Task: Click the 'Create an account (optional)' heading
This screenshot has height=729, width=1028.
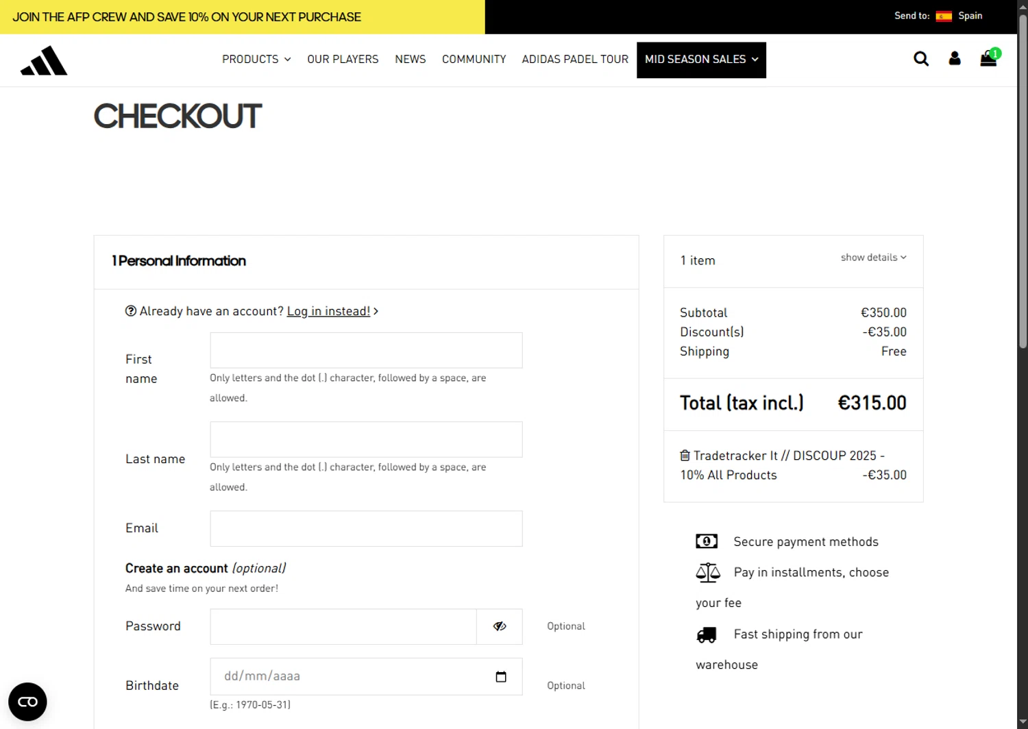Action: click(206, 568)
